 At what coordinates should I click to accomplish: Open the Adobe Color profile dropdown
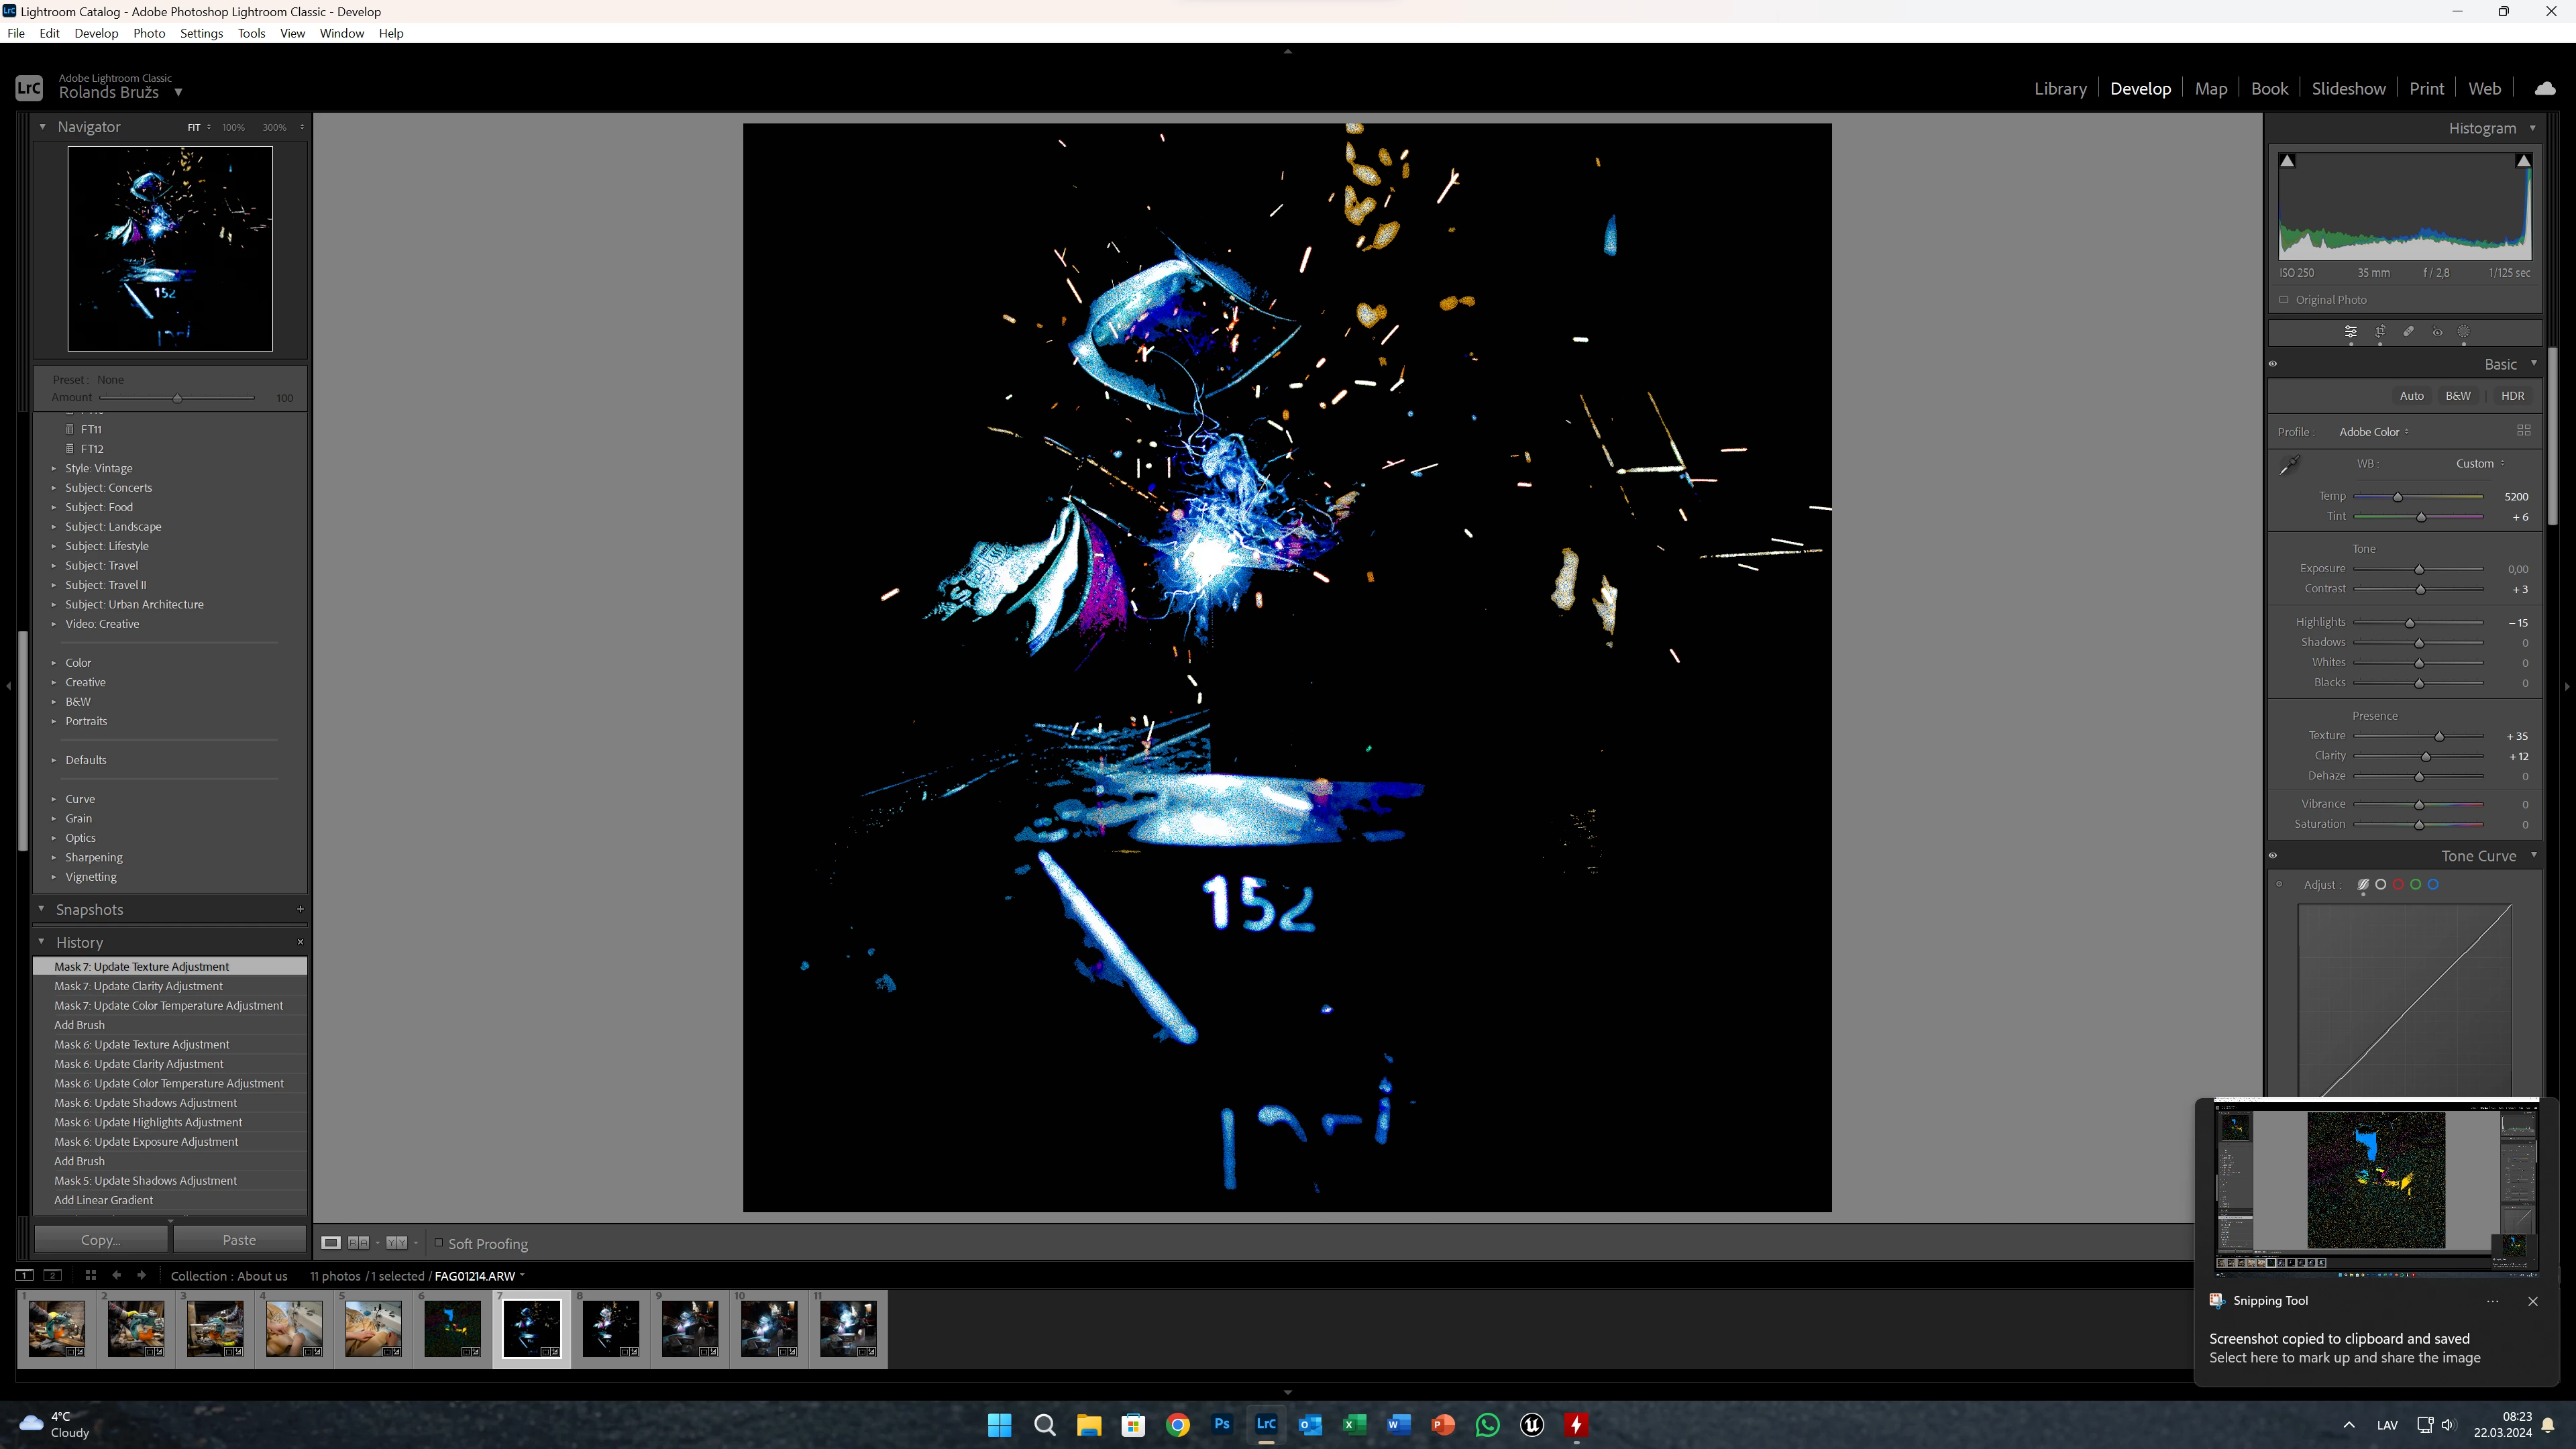2373,432
